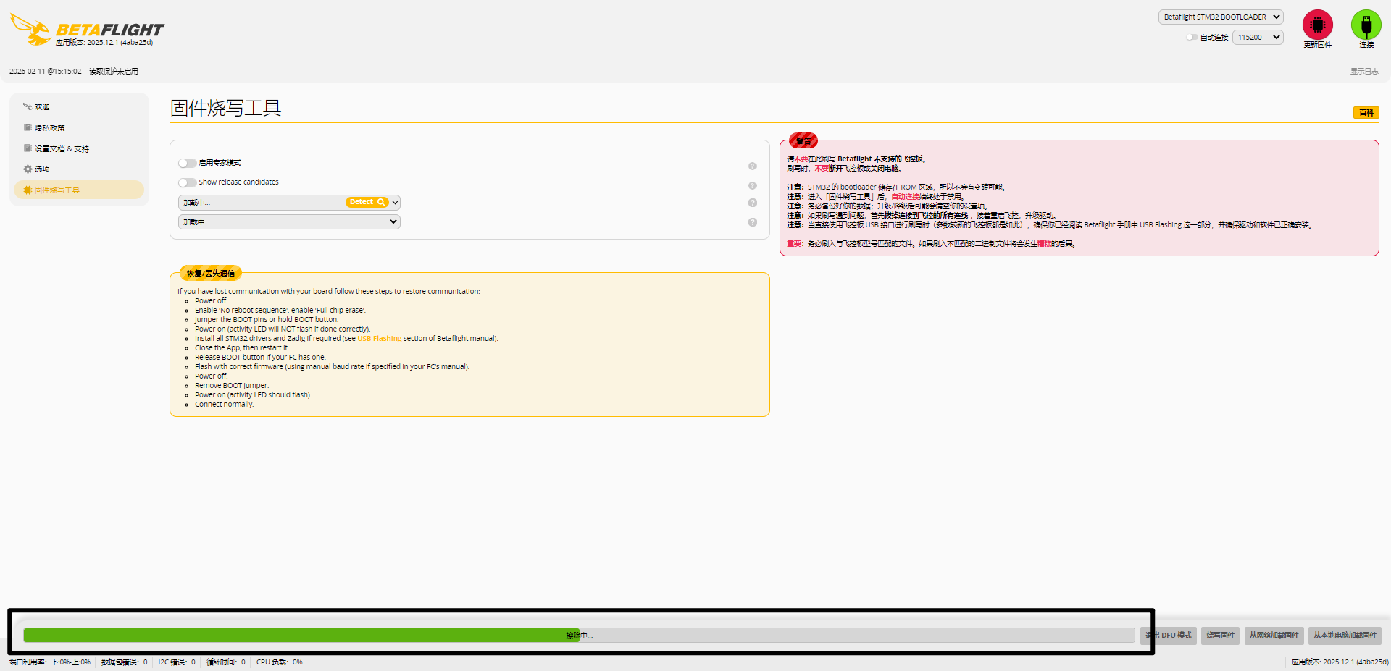Open the second 加载中... firmware version dropdown

289,222
